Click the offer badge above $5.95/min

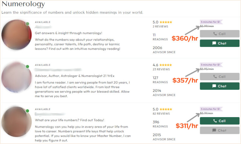(211, 65)
